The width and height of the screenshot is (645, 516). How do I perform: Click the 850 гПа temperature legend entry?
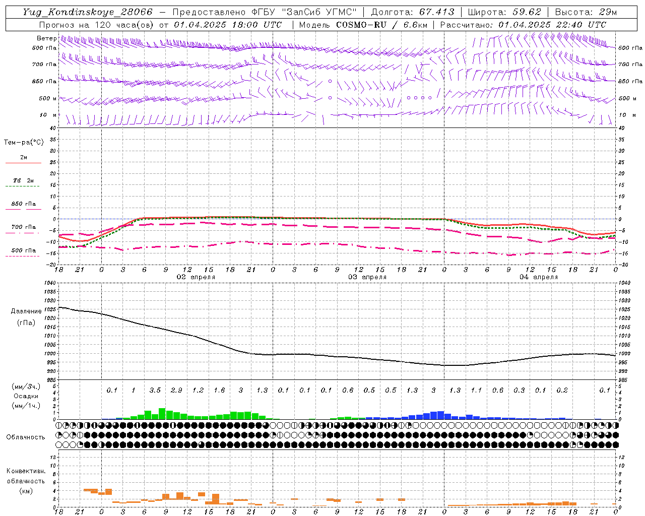click(x=23, y=206)
